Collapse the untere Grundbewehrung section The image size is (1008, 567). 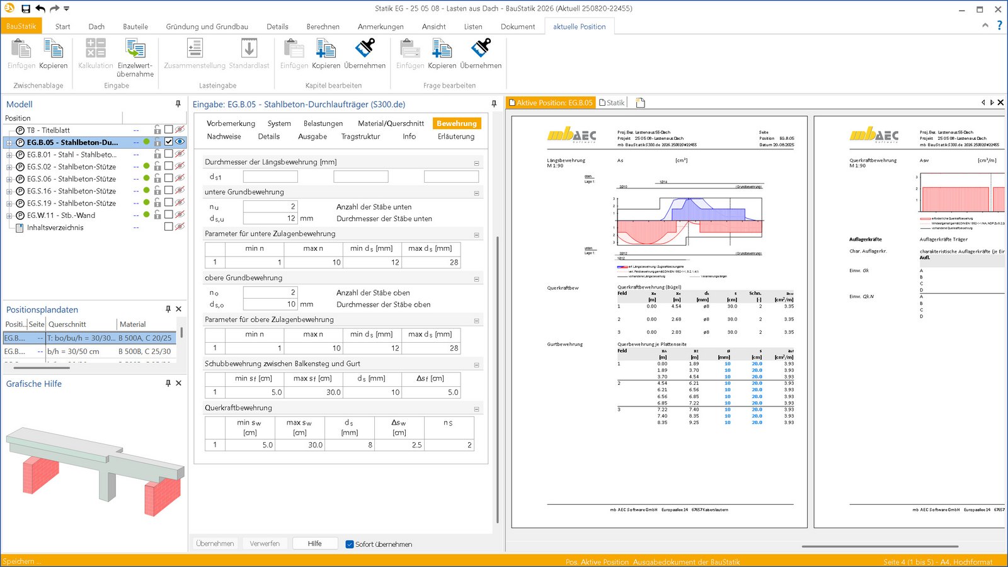tap(476, 193)
